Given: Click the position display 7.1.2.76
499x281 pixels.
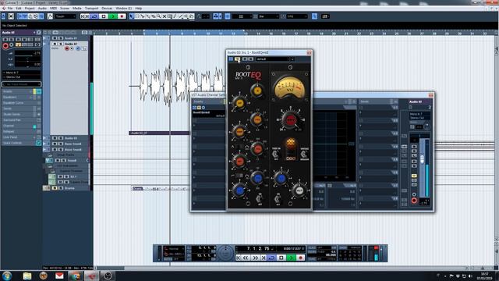Looking at the screenshot, I should point(258,248).
